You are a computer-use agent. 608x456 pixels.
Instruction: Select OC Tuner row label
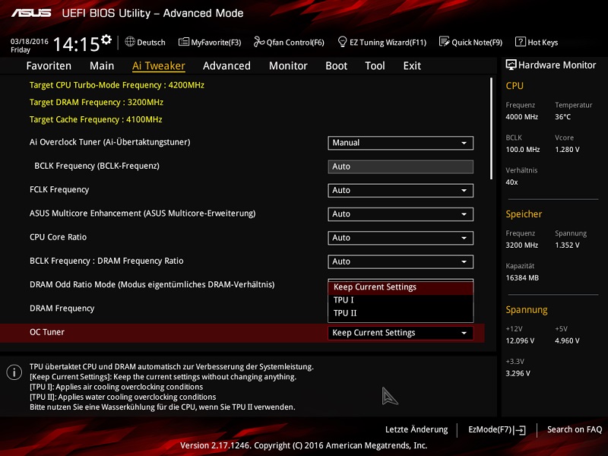point(47,332)
